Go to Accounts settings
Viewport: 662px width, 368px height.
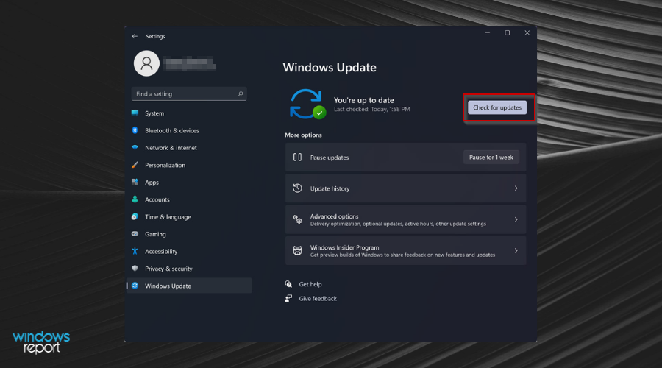pos(189,200)
